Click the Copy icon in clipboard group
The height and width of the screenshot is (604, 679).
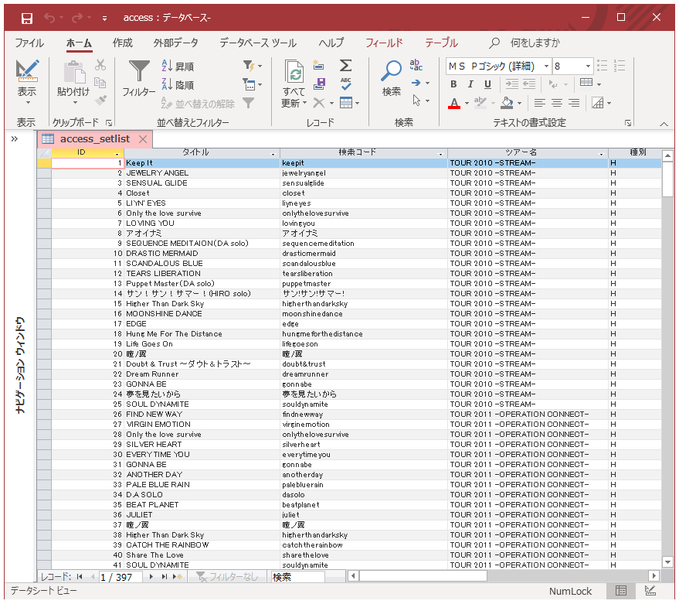[x=100, y=83]
